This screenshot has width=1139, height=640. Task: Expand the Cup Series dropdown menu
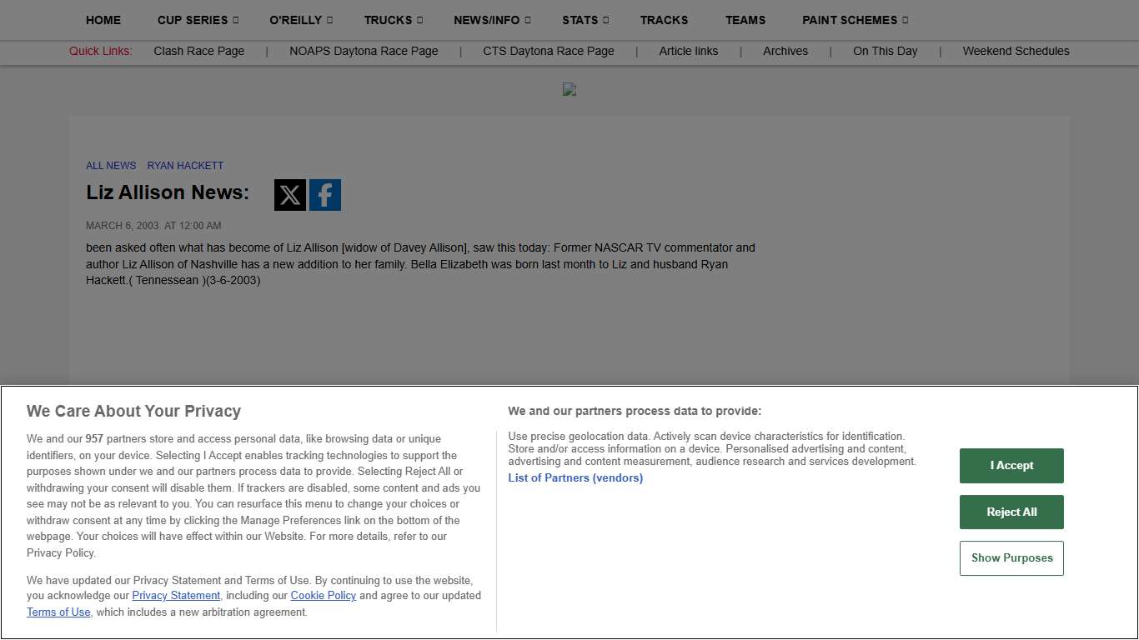click(198, 20)
